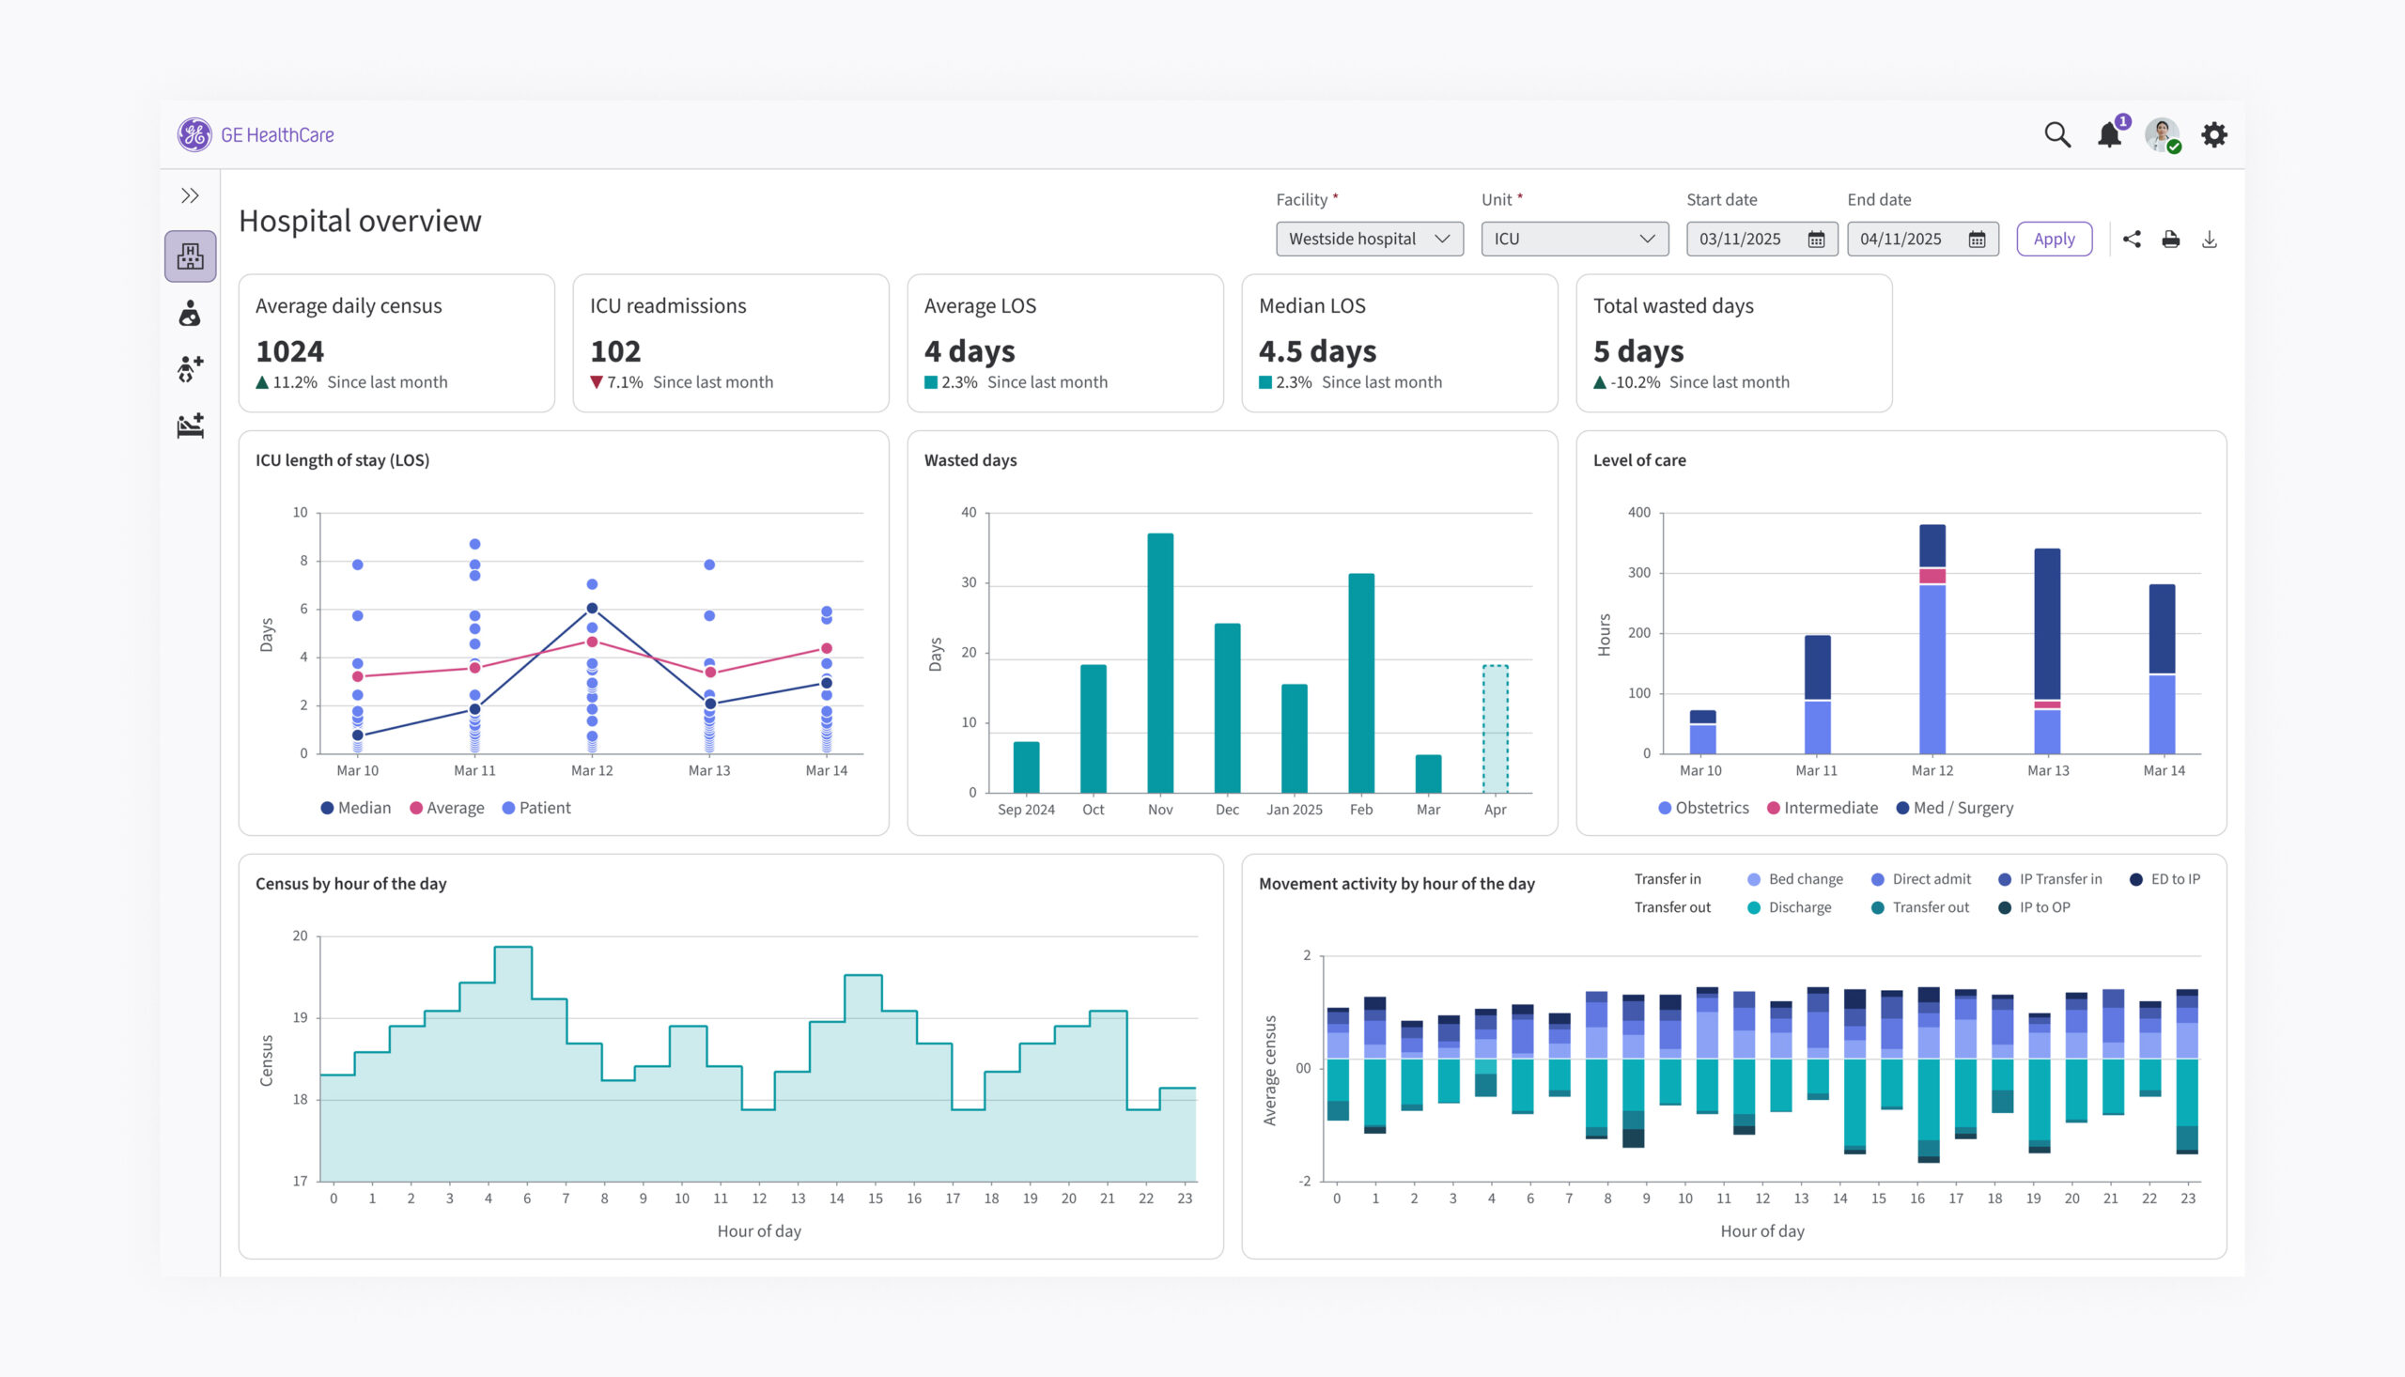Expand the sidebar with double chevron
The height and width of the screenshot is (1377, 2405).
click(190, 195)
